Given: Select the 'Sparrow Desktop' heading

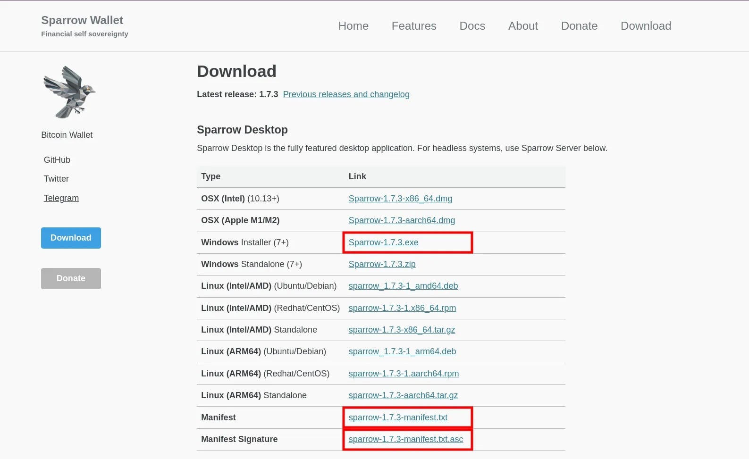Looking at the screenshot, I should (x=242, y=130).
